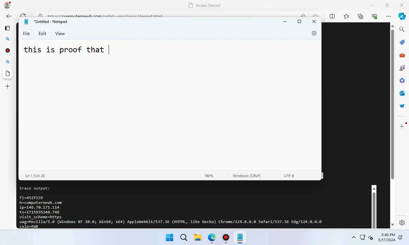Click the 180% zoom status entry
This screenshot has height=245, width=409.
pos(209,176)
